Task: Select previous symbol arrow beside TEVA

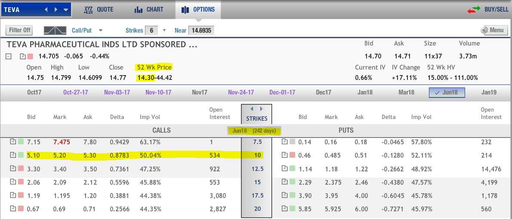Action: coord(46,10)
